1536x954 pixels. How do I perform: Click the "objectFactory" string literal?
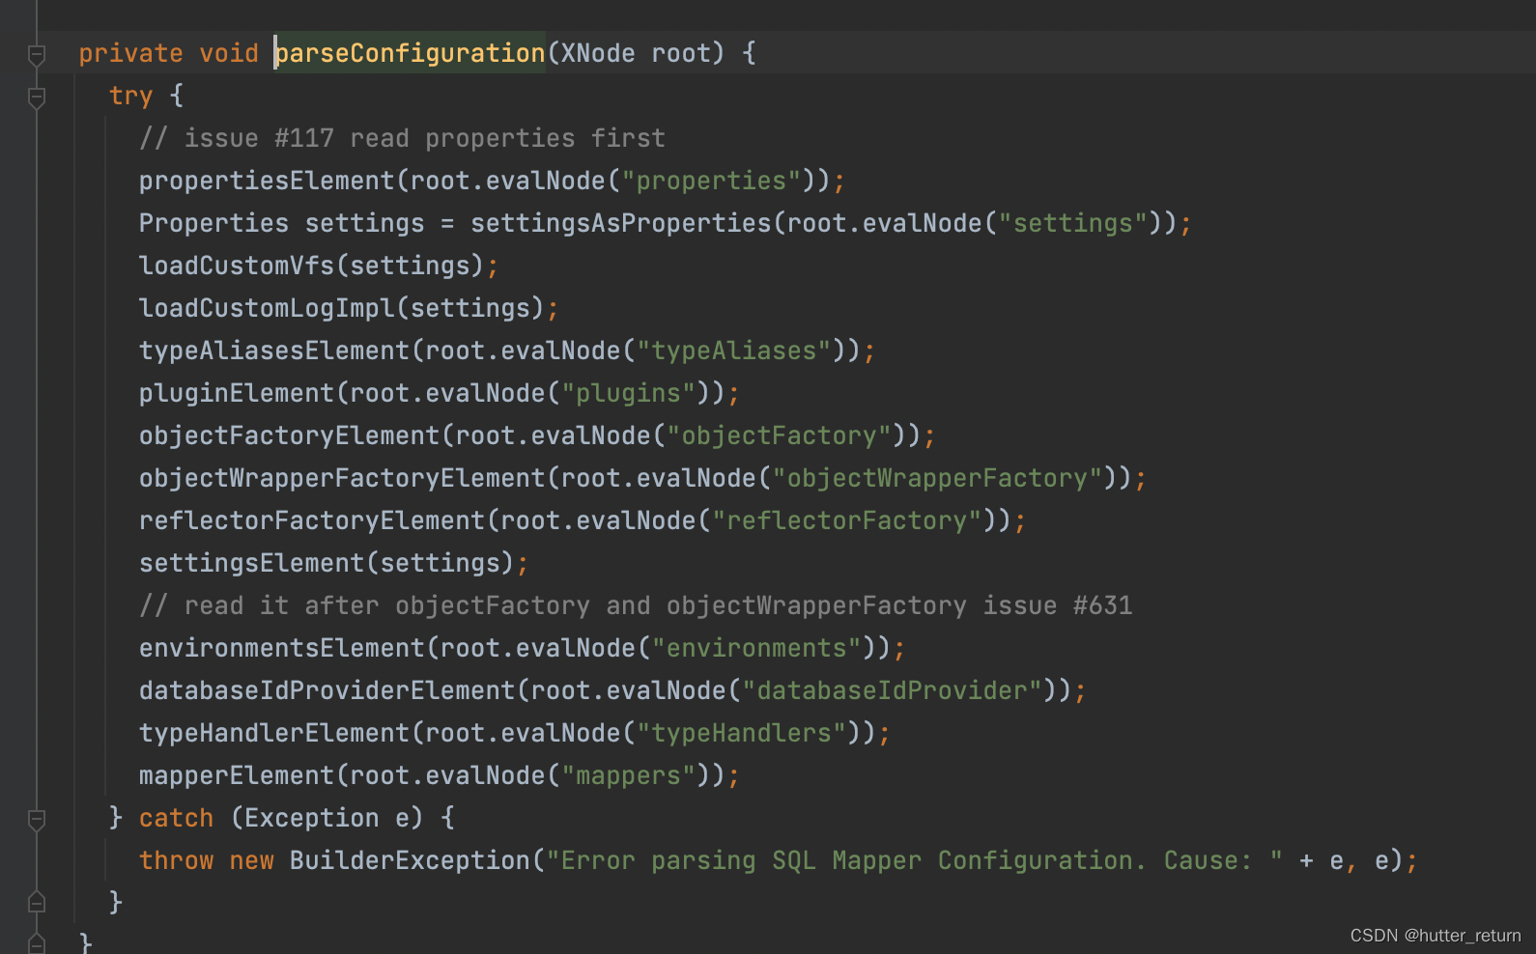pos(779,435)
